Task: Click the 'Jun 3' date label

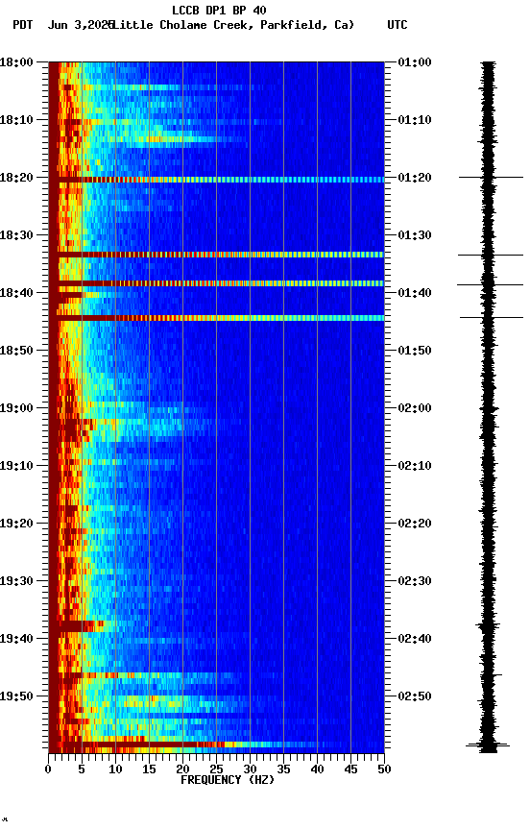Action: [66, 25]
